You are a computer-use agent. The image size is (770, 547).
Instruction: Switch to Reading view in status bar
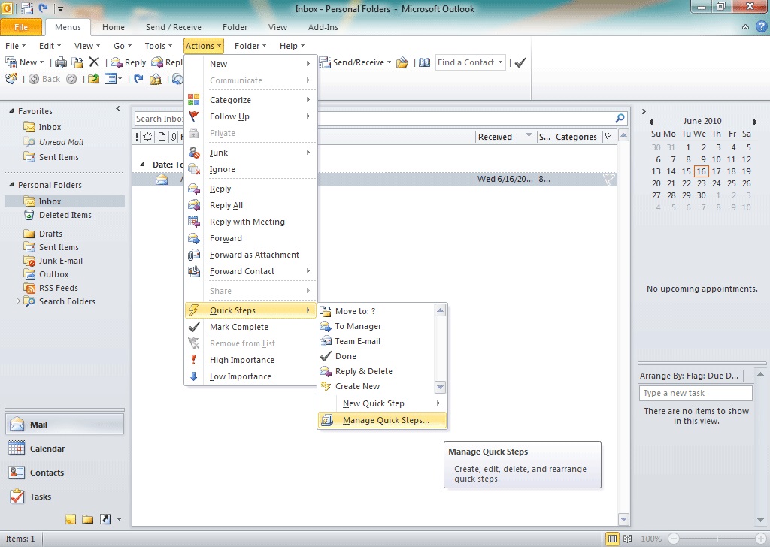(628, 539)
